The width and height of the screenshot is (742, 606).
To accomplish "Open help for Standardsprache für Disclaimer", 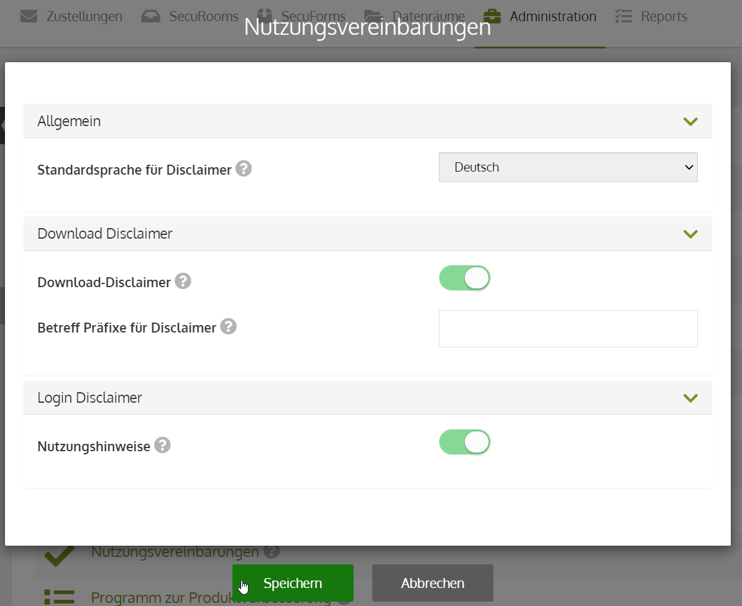I will (244, 168).
